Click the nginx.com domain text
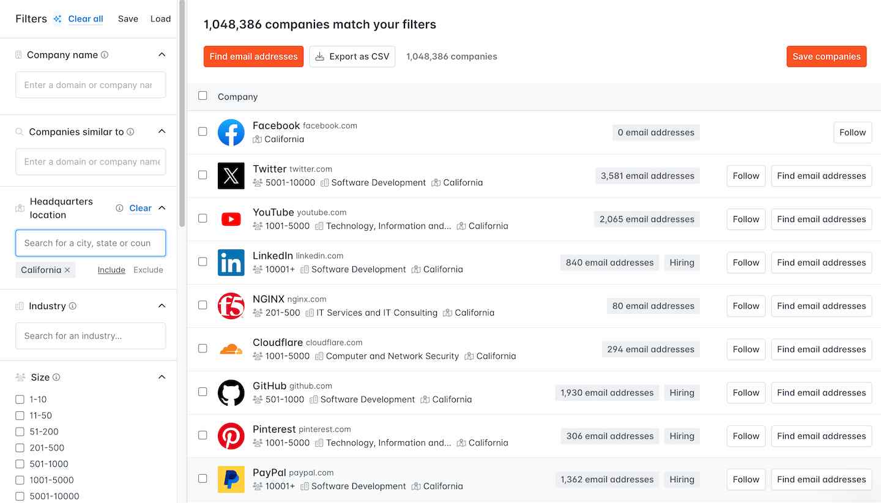This screenshot has width=881, height=503. click(307, 299)
